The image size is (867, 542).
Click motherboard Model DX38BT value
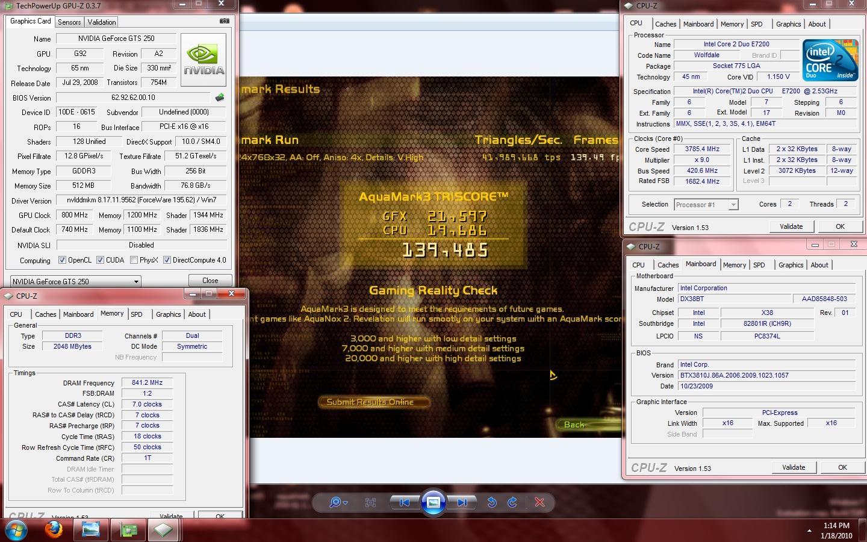point(735,299)
